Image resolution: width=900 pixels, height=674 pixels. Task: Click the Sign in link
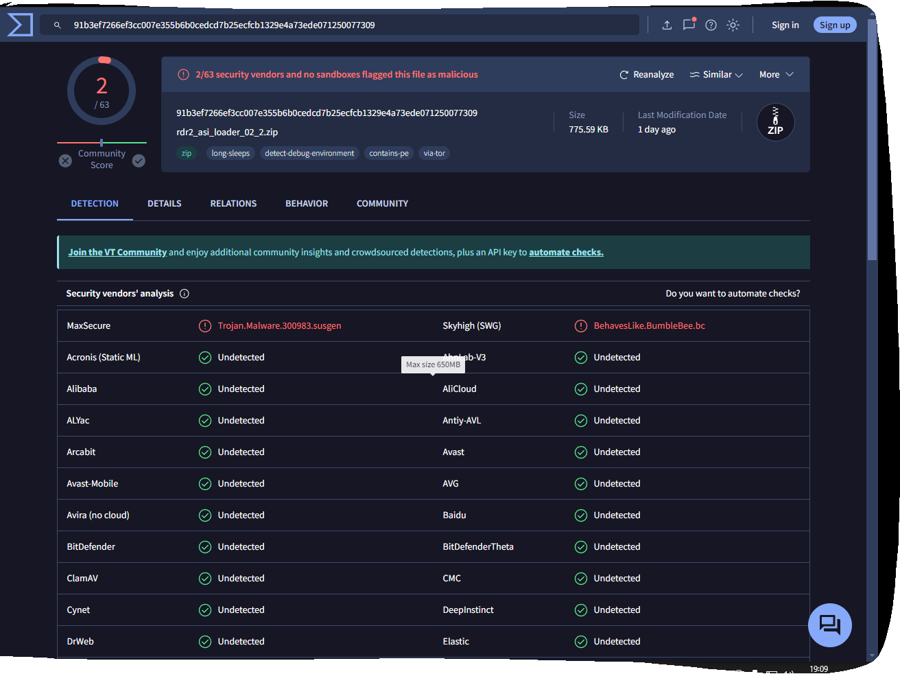tap(785, 25)
